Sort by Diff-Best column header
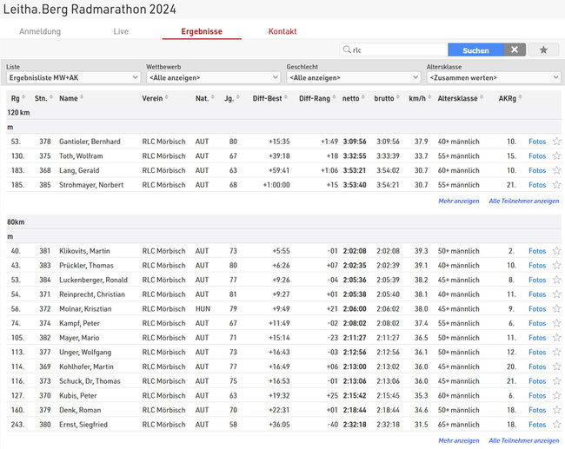The height and width of the screenshot is (449, 565). (269, 98)
